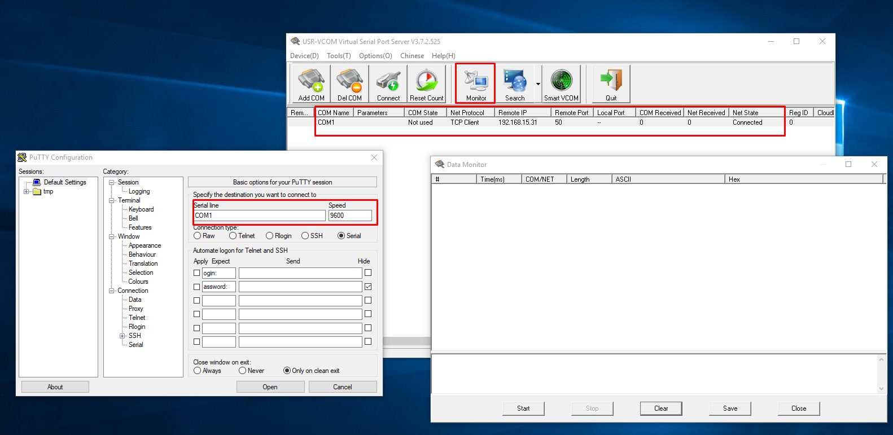Viewport: 893px width, 435px height.
Task: Select Colours in the Category tree
Action: 138,282
